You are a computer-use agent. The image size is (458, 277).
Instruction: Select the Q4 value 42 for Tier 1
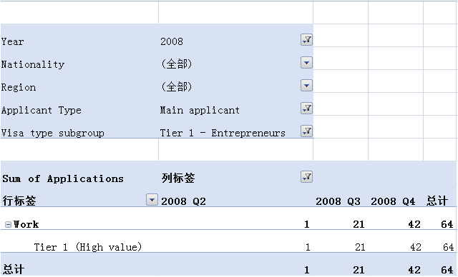tap(415, 247)
